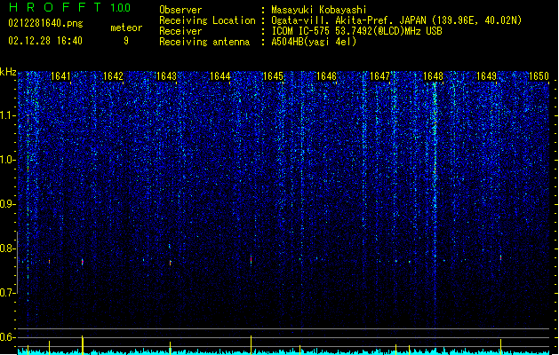Click the 1648 time marker
The height and width of the screenshot is (355, 559).
point(433,76)
